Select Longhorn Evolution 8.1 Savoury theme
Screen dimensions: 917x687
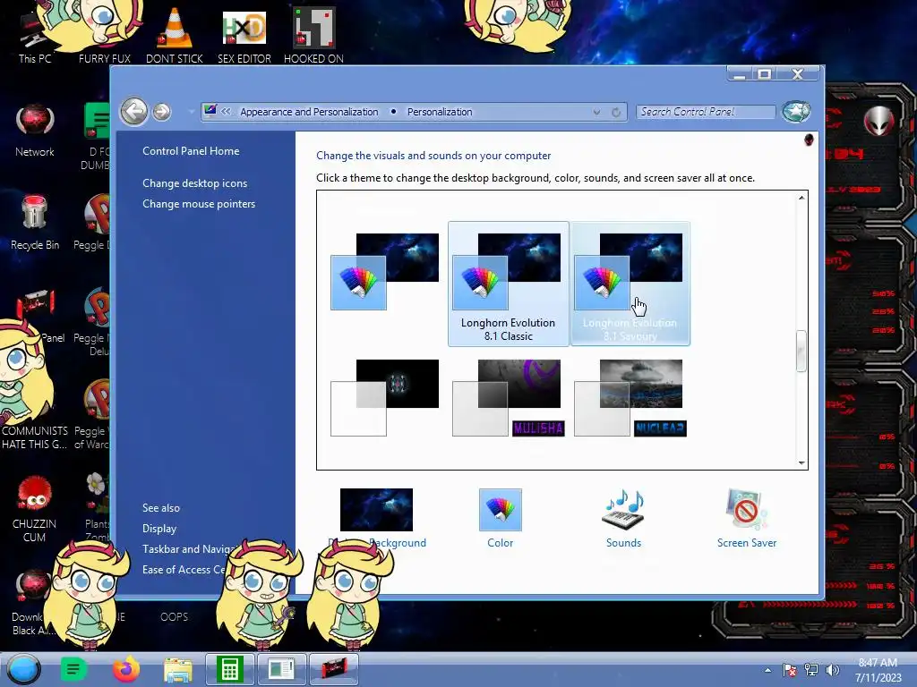[630, 284]
